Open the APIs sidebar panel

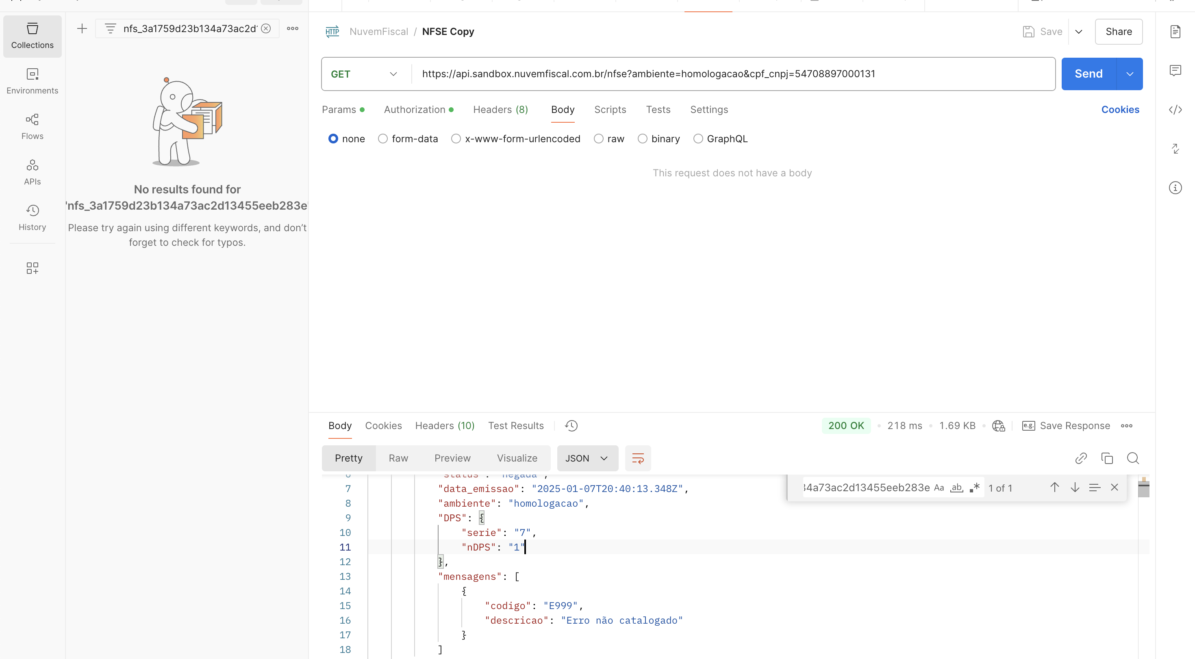(x=33, y=173)
